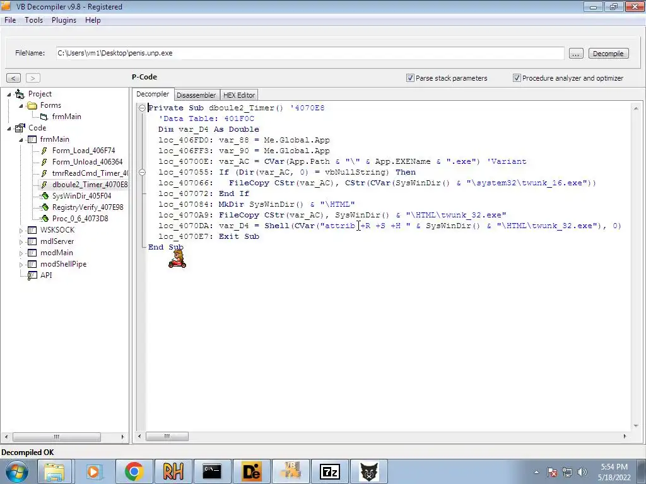The height and width of the screenshot is (484, 646).
Task: Click the Project root icon
Action: tap(20, 94)
